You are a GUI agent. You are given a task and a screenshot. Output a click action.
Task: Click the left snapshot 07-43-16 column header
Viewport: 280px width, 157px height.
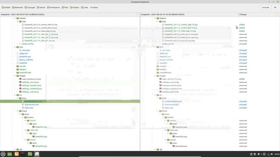(x=69, y=14)
